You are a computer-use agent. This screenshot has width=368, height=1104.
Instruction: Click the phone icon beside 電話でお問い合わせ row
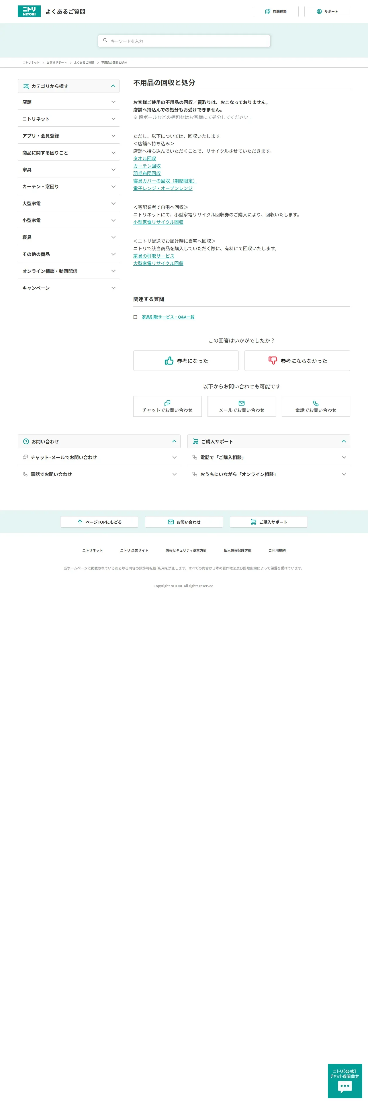point(25,474)
